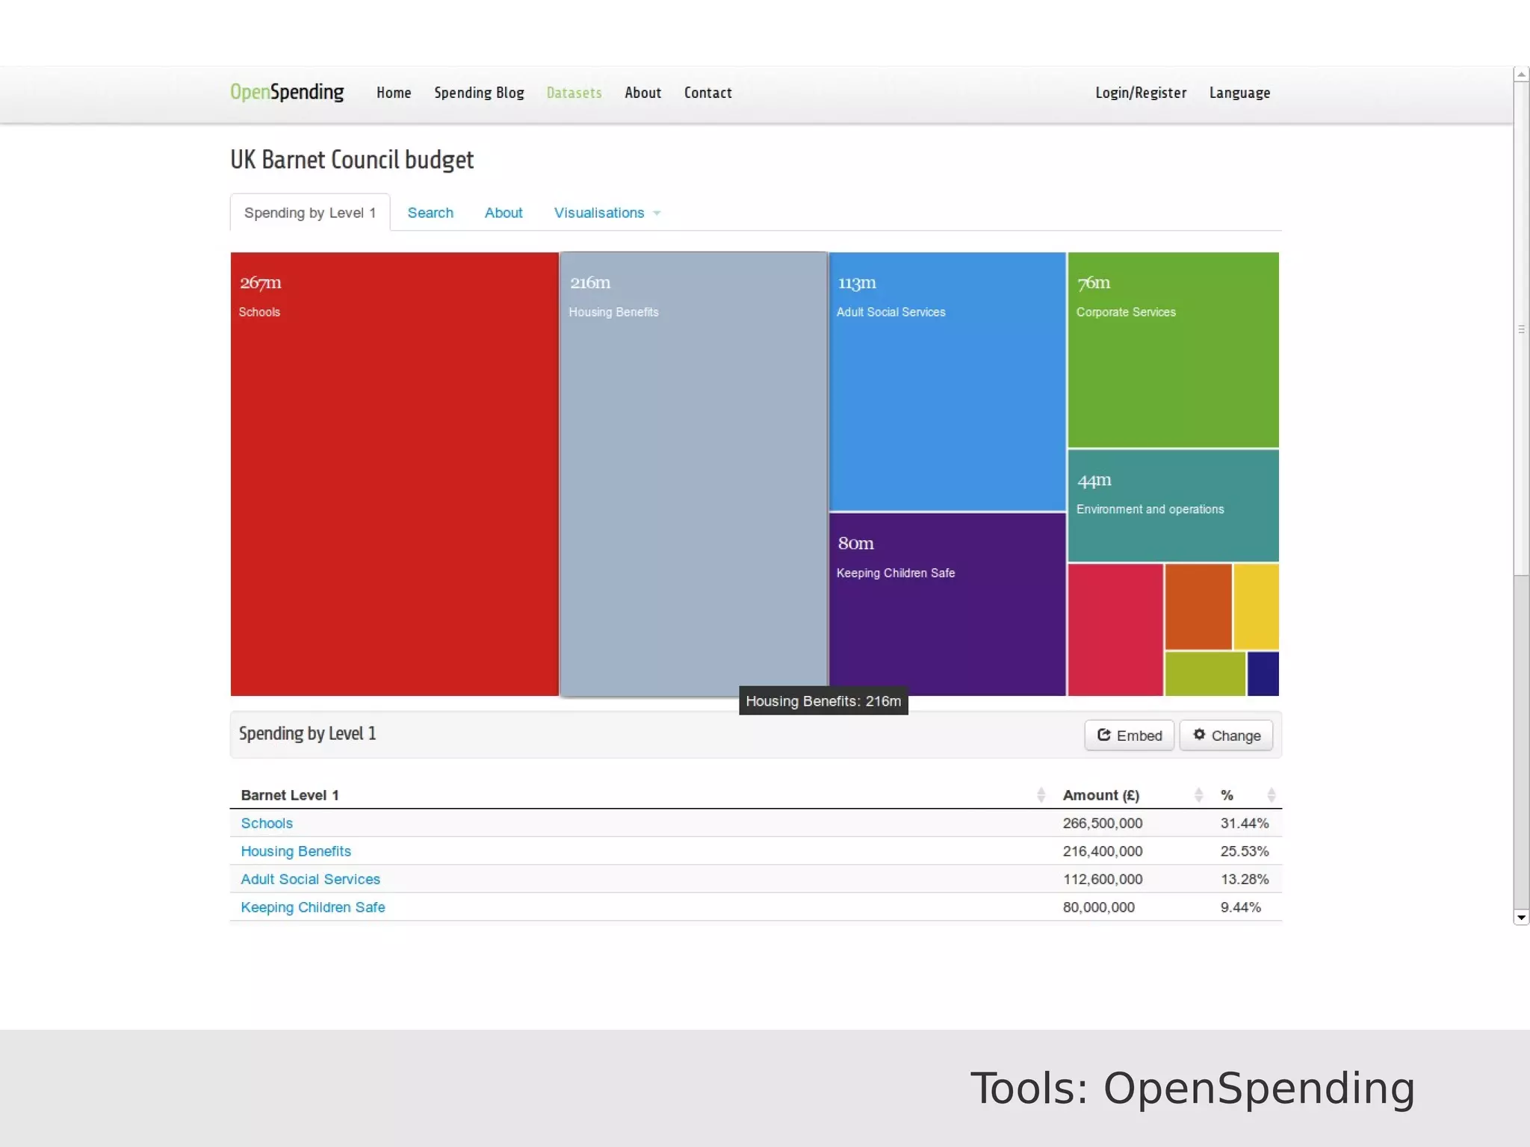Click the Change settings button
1530x1147 pixels.
(x=1226, y=736)
